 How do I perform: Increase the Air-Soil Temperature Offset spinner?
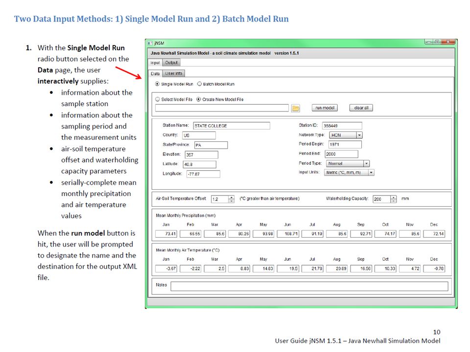[232, 197]
